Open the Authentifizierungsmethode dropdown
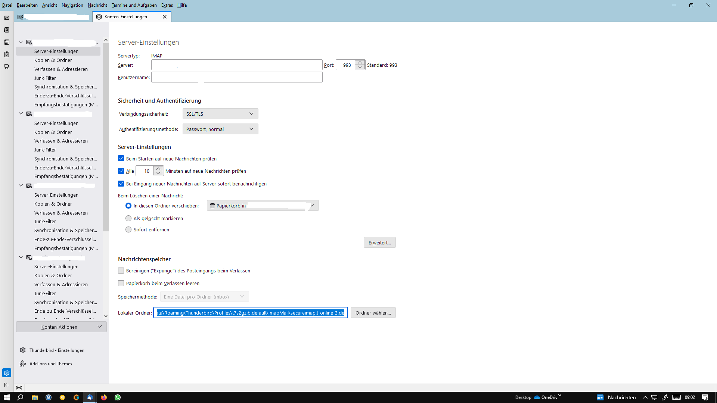Image resolution: width=717 pixels, height=403 pixels. tap(220, 129)
